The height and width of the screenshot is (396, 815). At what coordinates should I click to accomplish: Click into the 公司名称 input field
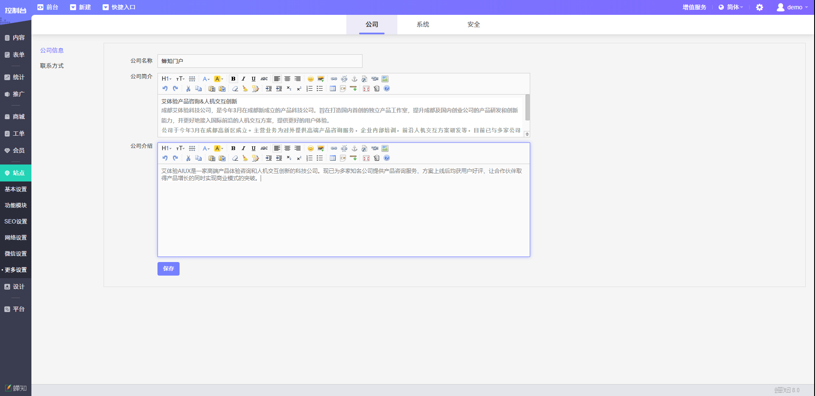[x=260, y=61]
